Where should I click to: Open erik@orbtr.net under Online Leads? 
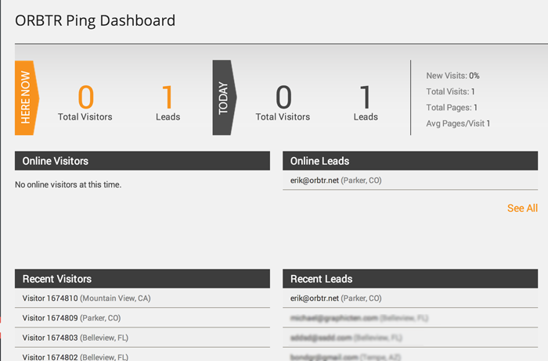point(410,180)
